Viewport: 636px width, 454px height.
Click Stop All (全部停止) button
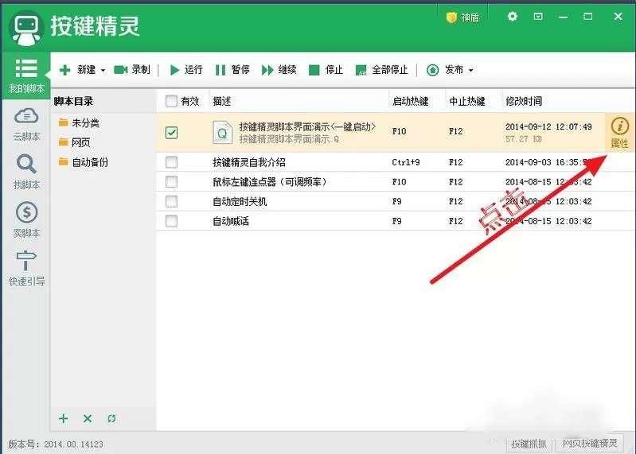[x=381, y=70]
